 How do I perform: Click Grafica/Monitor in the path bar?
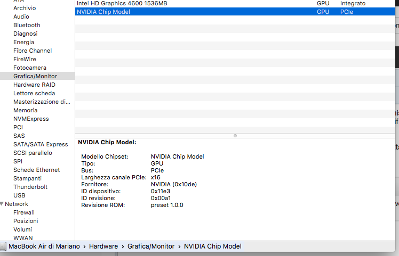pyautogui.click(x=151, y=246)
